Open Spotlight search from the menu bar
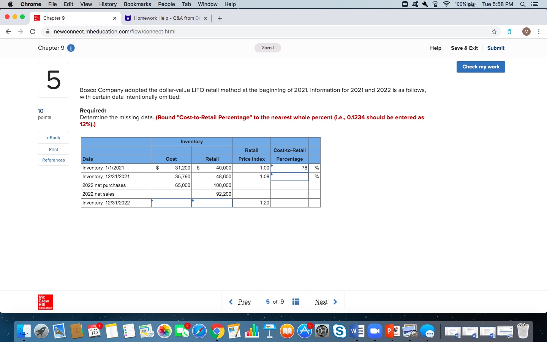Screen dimensions: 547x342 pyautogui.click(x=523, y=4)
